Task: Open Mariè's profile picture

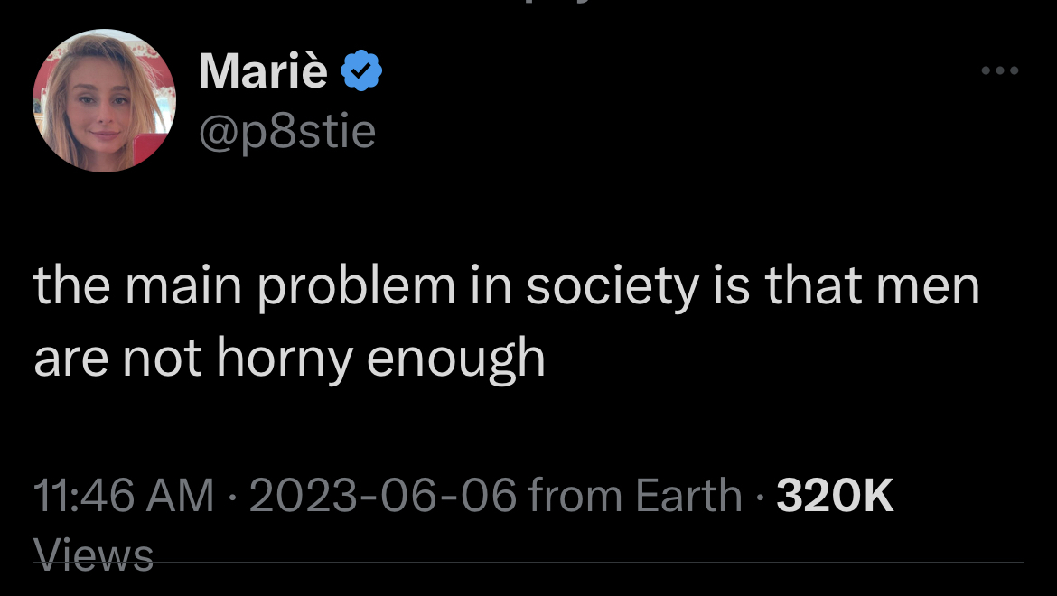Action: coord(105,100)
